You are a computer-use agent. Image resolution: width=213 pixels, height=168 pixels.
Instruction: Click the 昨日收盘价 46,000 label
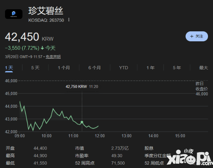pos(202,89)
